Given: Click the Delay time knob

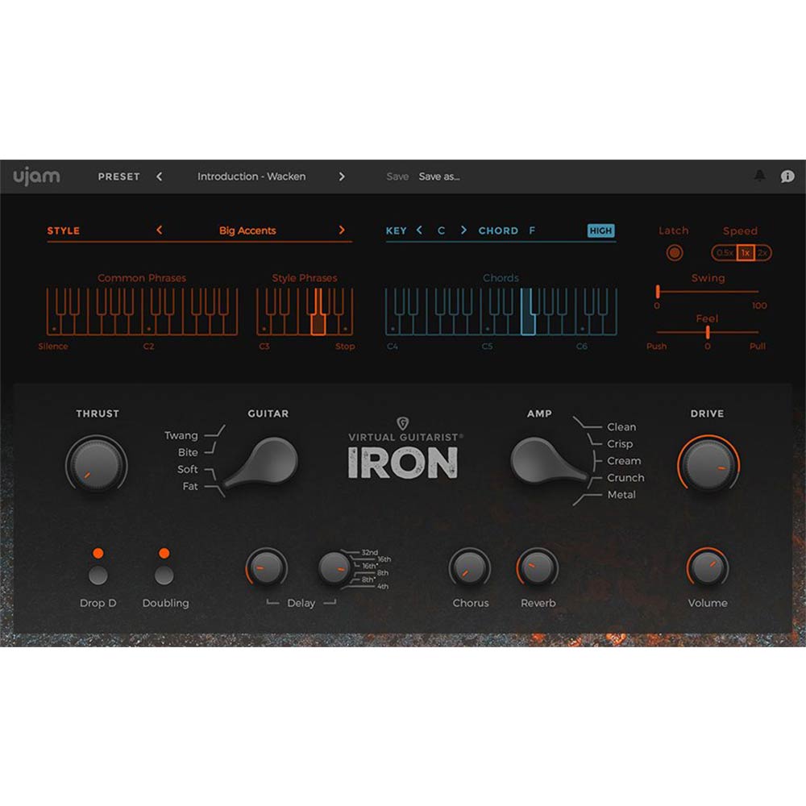Looking at the screenshot, I should (x=334, y=568).
